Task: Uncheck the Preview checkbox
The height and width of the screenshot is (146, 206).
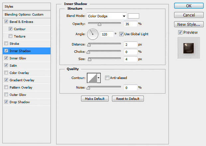Action: pos(180,33)
